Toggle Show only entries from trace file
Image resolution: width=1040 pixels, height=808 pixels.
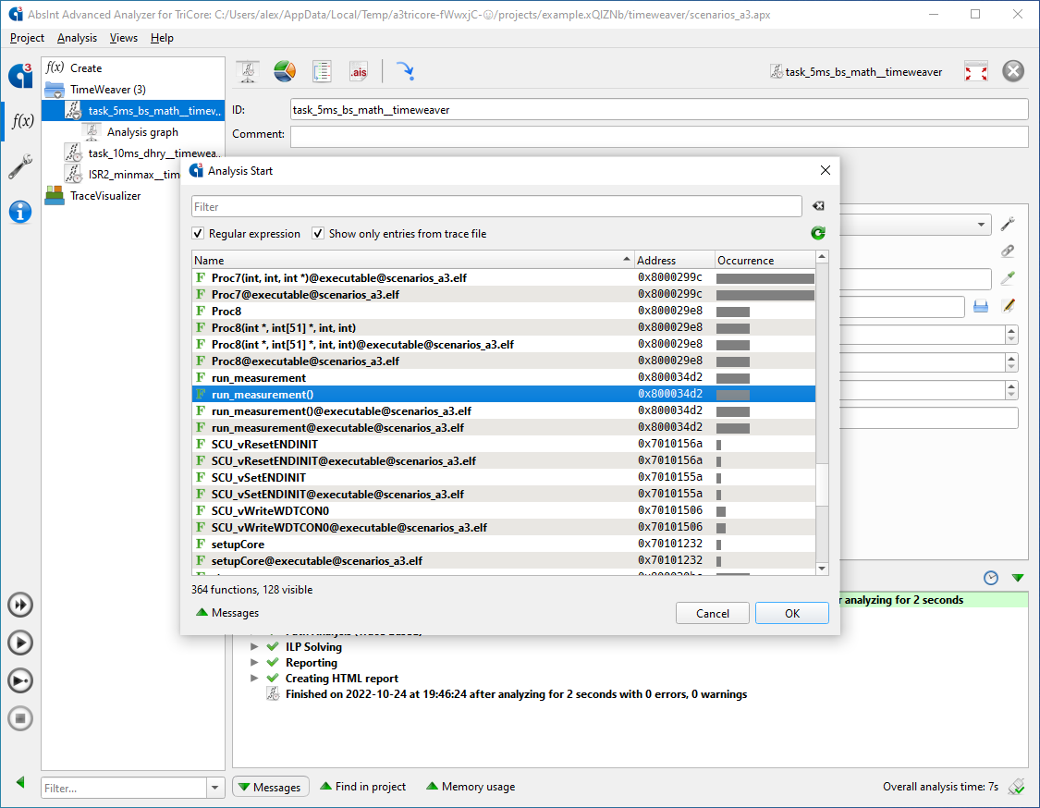coord(318,234)
